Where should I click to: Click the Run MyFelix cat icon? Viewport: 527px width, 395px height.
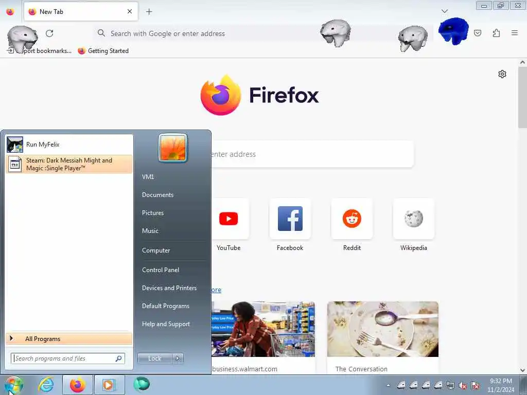15,145
